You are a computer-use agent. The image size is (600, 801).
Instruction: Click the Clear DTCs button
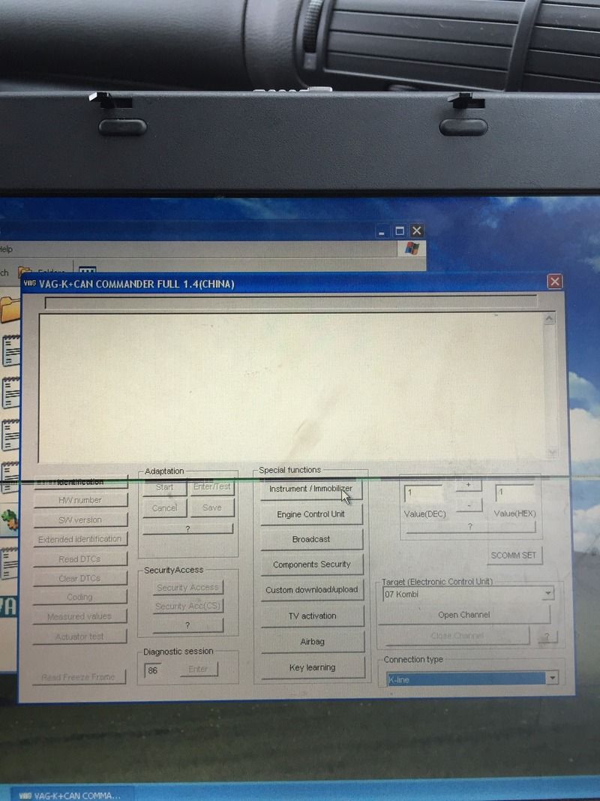pos(80,578)
